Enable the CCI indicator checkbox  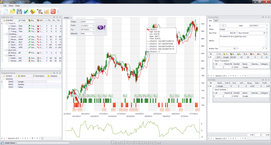9,37
